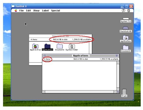Open the Apple menu
This screenshot has width=143, height=110.
coord(16,11)
